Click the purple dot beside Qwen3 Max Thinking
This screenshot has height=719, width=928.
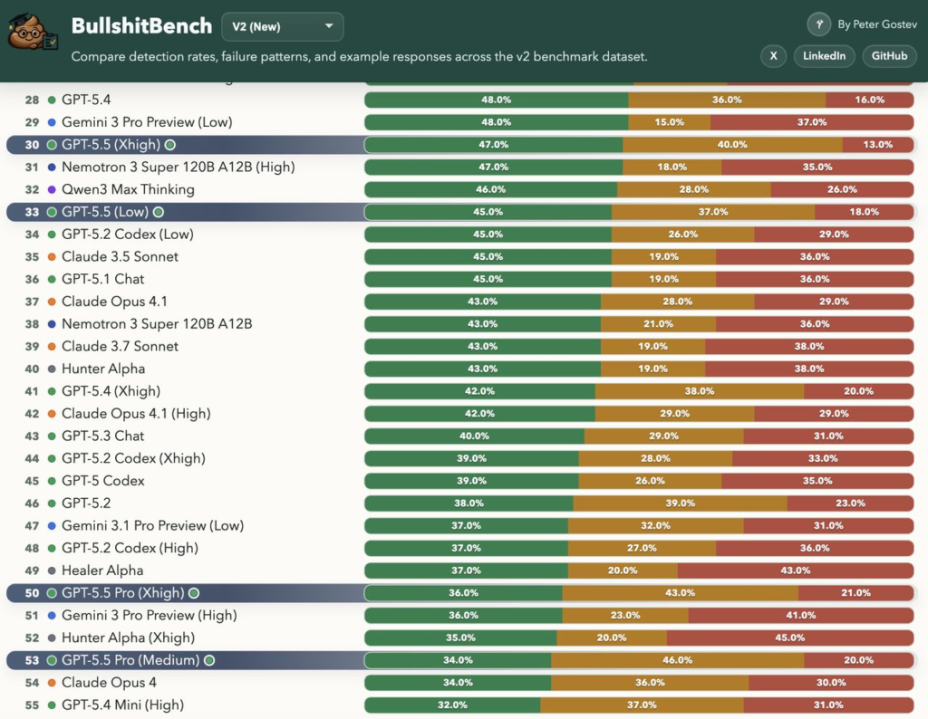[52, 189]
